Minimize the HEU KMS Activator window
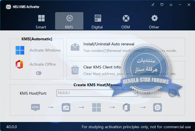 point(180,5)
